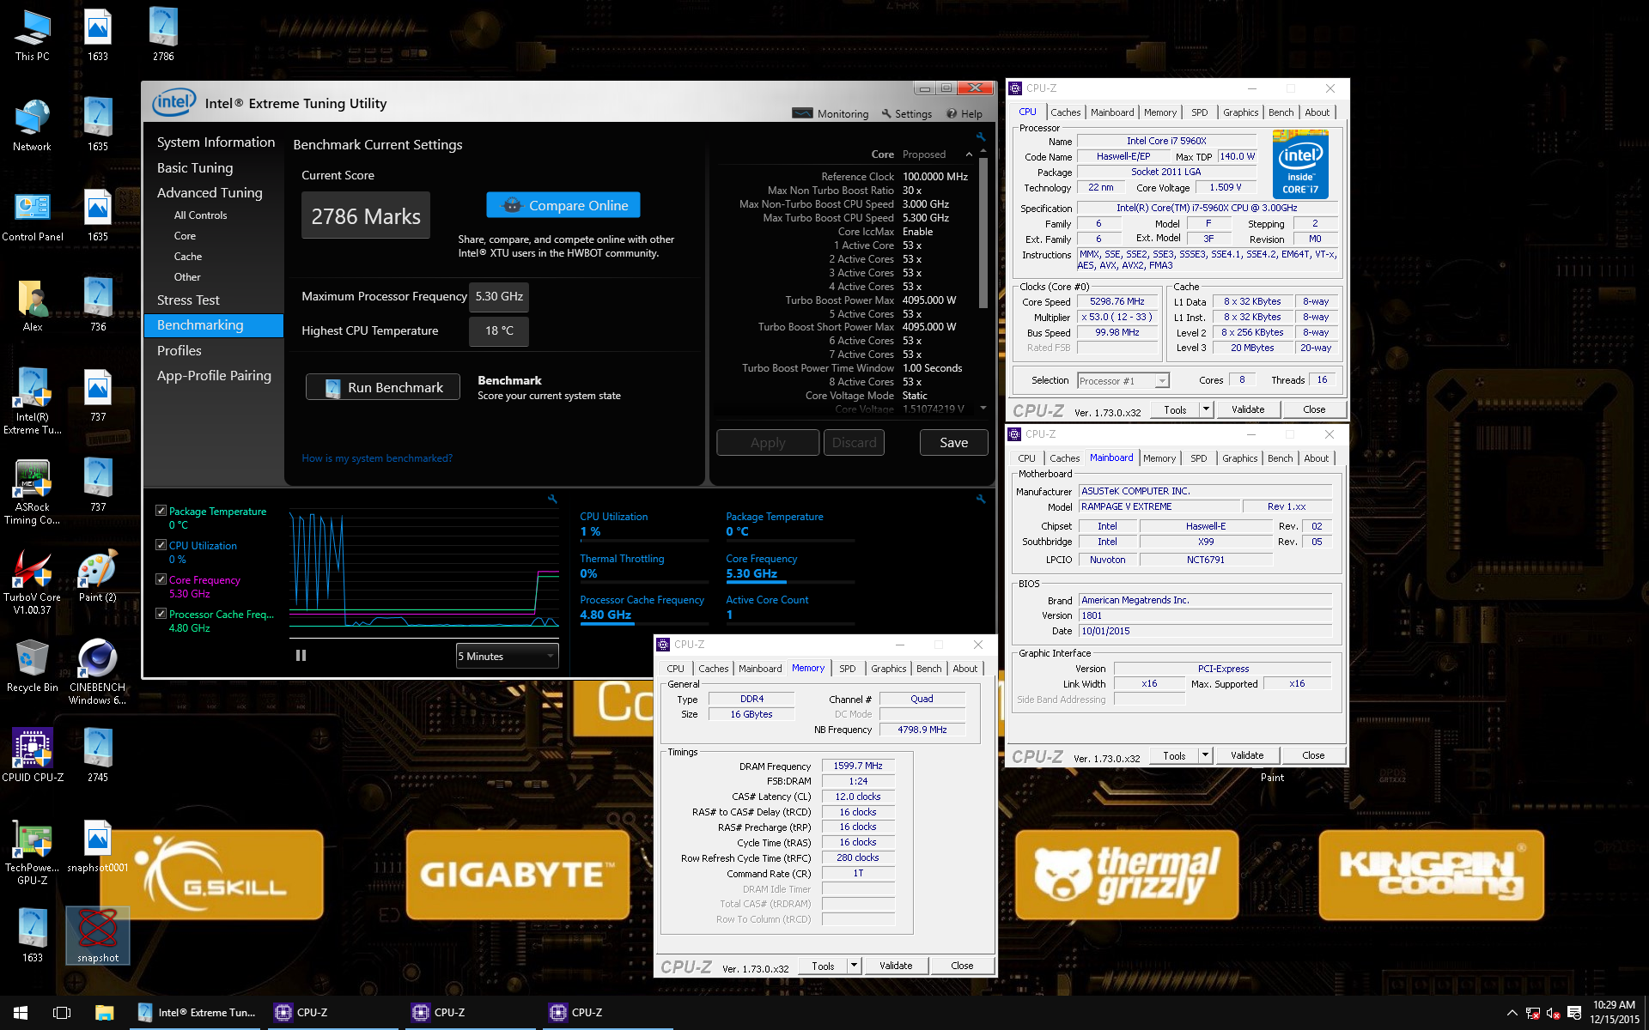Open the This PC desktop icon

[x=32, y=35]
